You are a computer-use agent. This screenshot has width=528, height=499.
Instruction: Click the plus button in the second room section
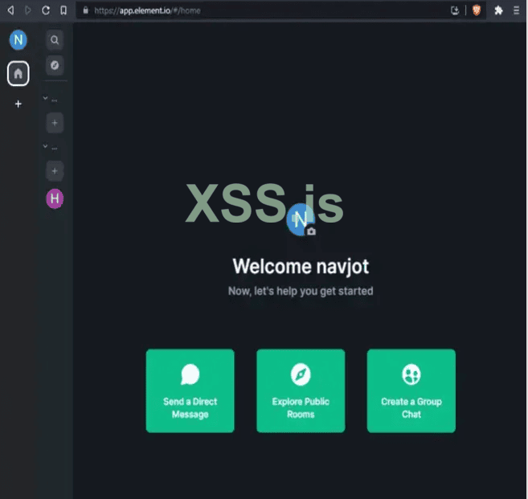point(55,171)
